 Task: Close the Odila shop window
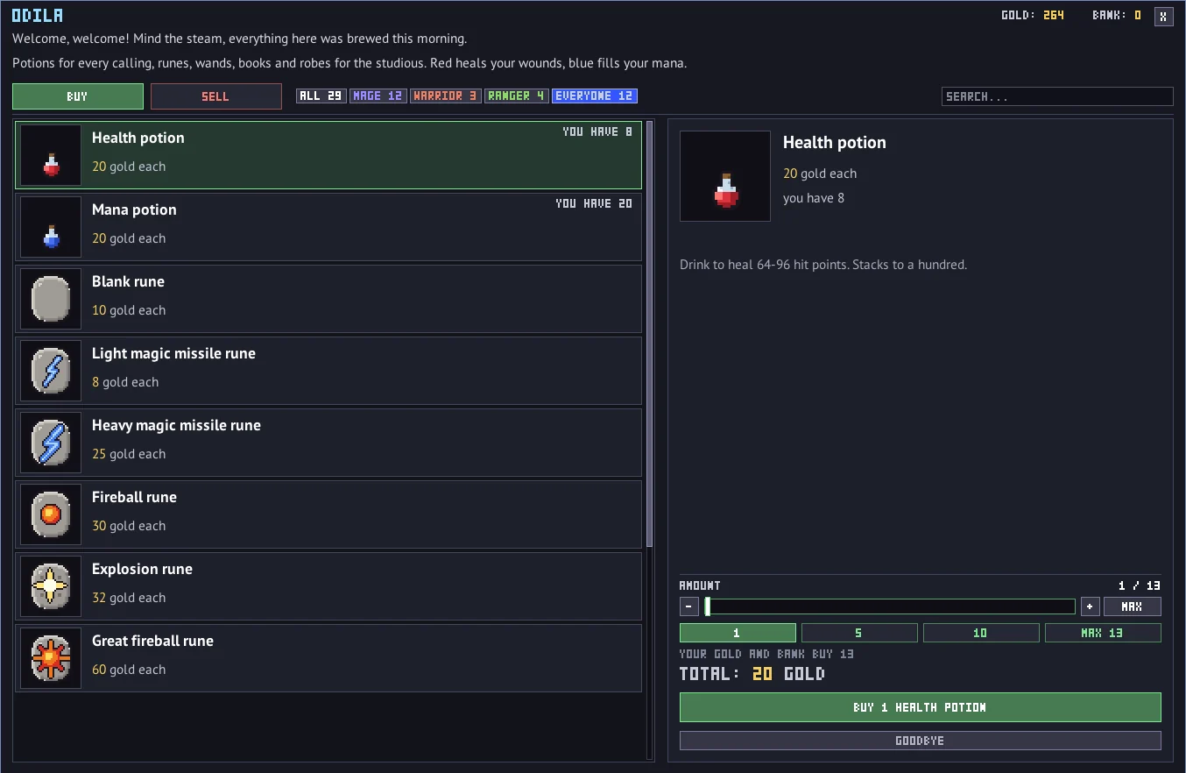pyautogui.click(x=1164, y=17)
